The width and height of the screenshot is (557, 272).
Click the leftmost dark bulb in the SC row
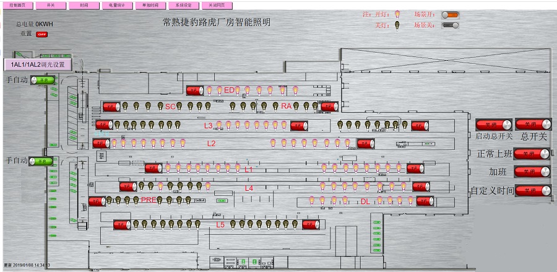[124, 107]
